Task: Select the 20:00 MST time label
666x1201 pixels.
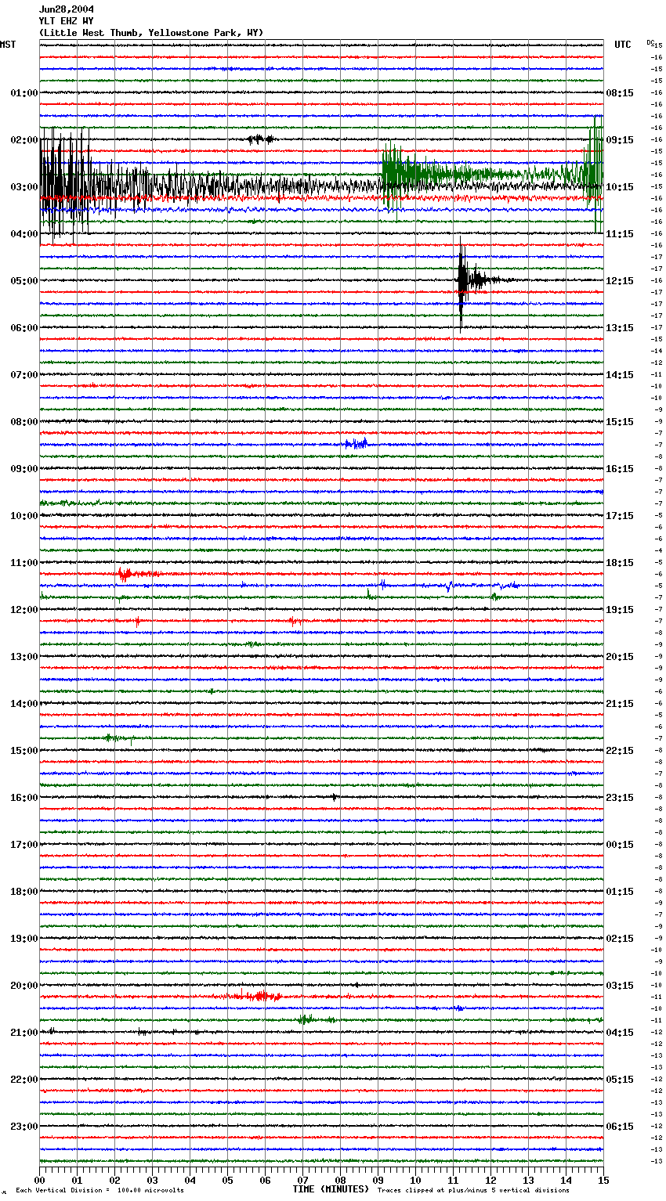Action: [24, 986]
